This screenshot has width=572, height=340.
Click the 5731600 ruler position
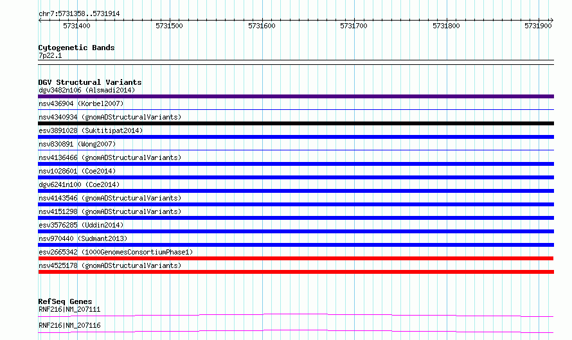tap(262, 26)
